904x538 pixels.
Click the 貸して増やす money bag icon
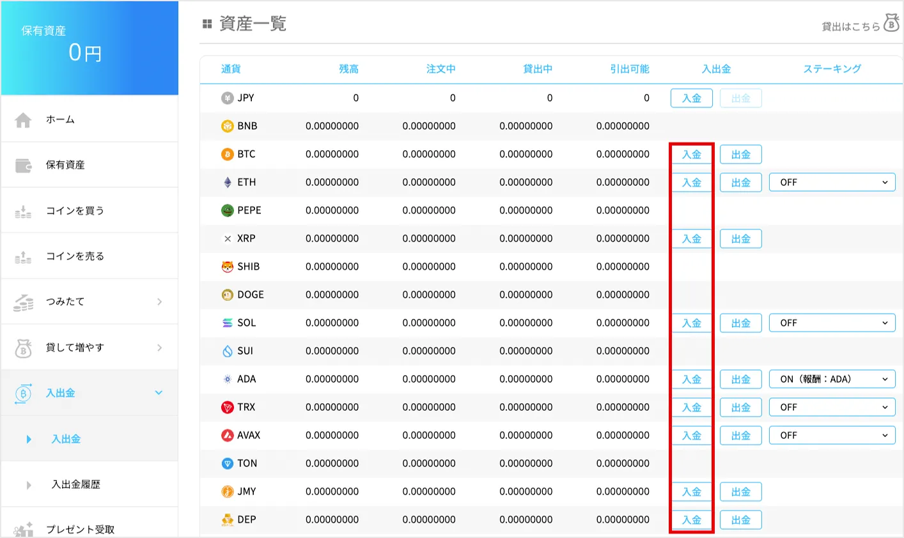pos(23,348)
